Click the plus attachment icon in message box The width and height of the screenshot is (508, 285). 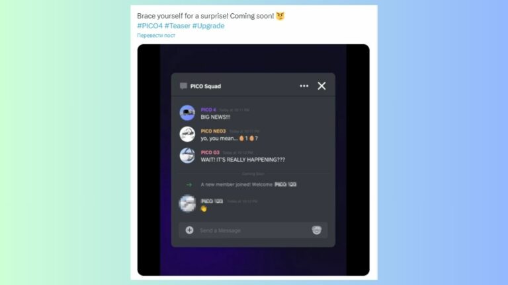190,230
